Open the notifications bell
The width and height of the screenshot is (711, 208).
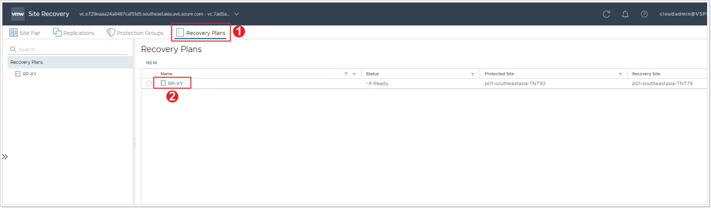625,14
